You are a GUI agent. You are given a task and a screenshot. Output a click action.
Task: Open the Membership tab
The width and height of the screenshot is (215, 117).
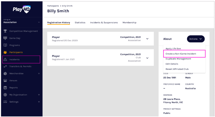tap(129, 22)
